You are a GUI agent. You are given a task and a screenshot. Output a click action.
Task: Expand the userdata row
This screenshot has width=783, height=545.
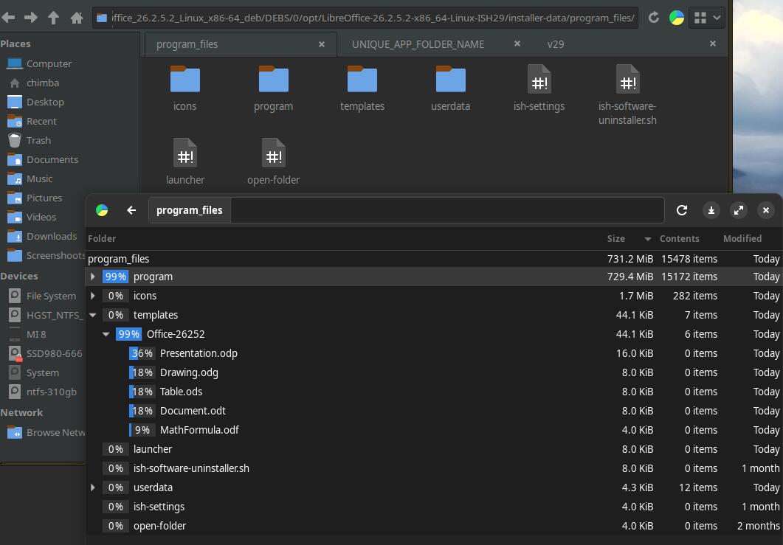tap(93, 487)
